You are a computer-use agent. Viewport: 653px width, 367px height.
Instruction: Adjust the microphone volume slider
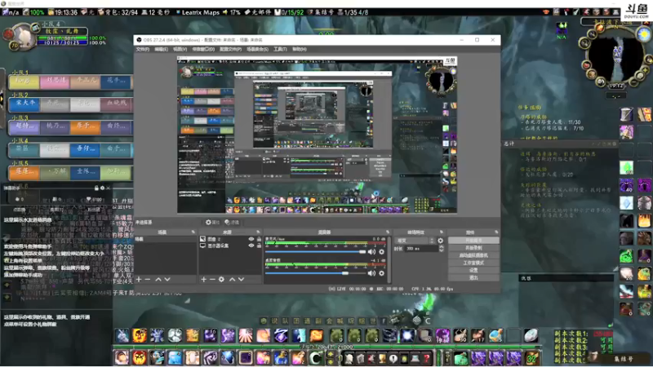pyautogui.click(x=315, y=252)
